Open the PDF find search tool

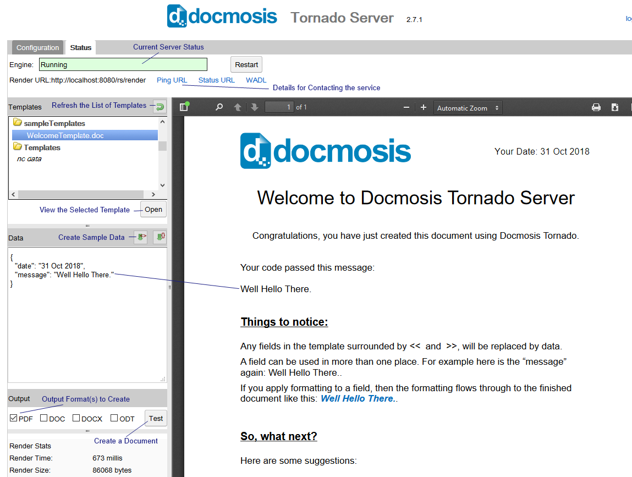click(219, 107)
